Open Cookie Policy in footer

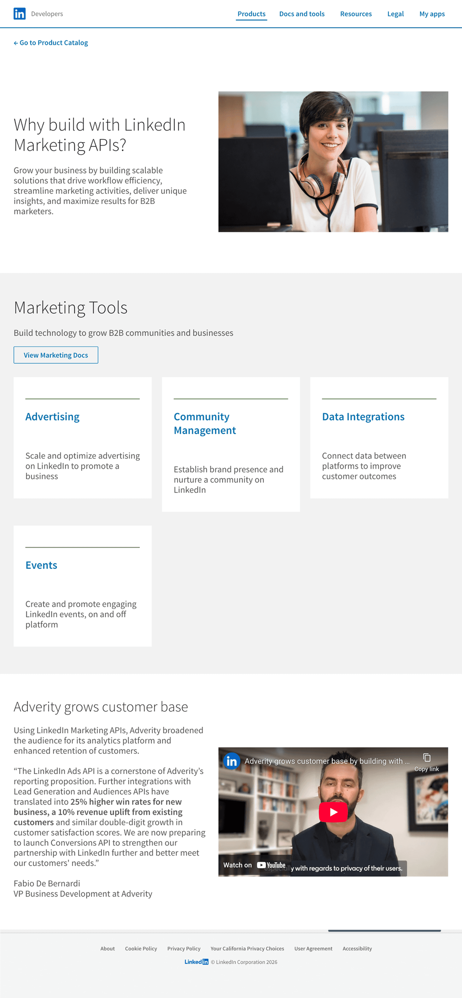click(141, 948)
